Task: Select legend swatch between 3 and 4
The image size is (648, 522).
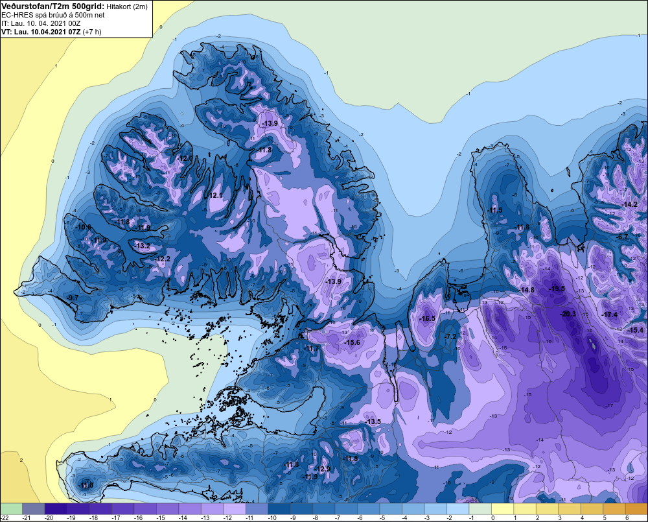Action: (x=569, y=509)
